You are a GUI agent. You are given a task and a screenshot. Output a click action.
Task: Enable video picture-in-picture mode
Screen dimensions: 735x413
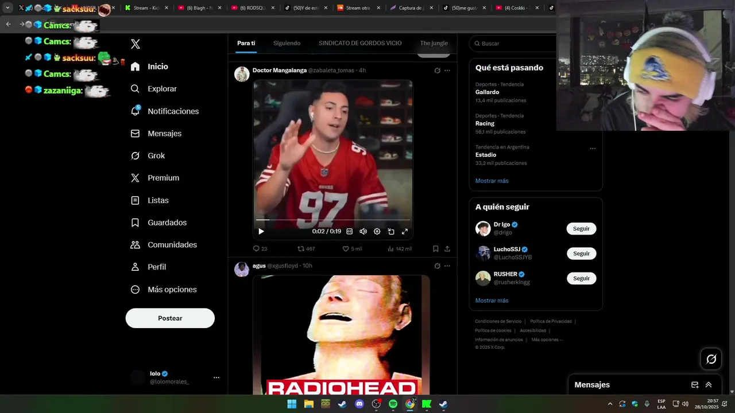point(391,231)
